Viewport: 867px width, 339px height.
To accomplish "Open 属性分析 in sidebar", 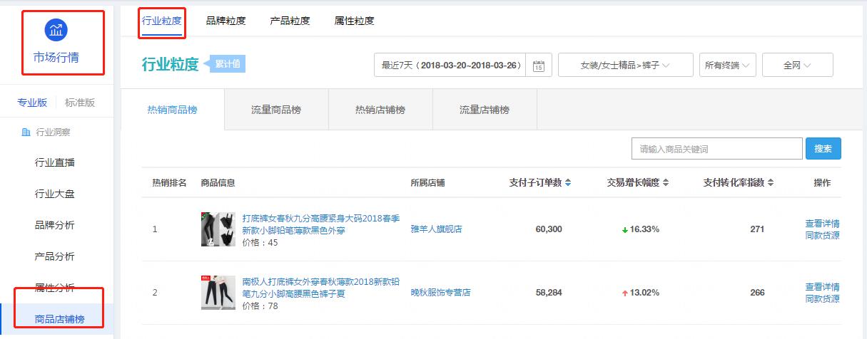I will point(55,288).
